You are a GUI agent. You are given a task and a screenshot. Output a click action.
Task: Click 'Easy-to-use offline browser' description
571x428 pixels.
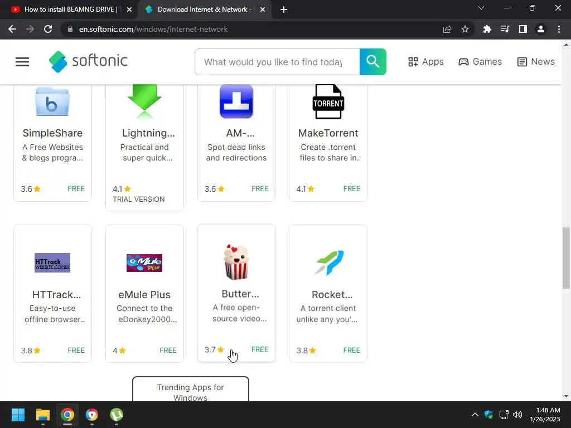point(55,314)
